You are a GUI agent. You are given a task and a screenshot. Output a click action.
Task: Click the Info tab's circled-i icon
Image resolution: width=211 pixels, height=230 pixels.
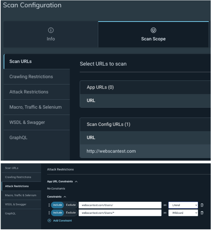click(51, 30)
